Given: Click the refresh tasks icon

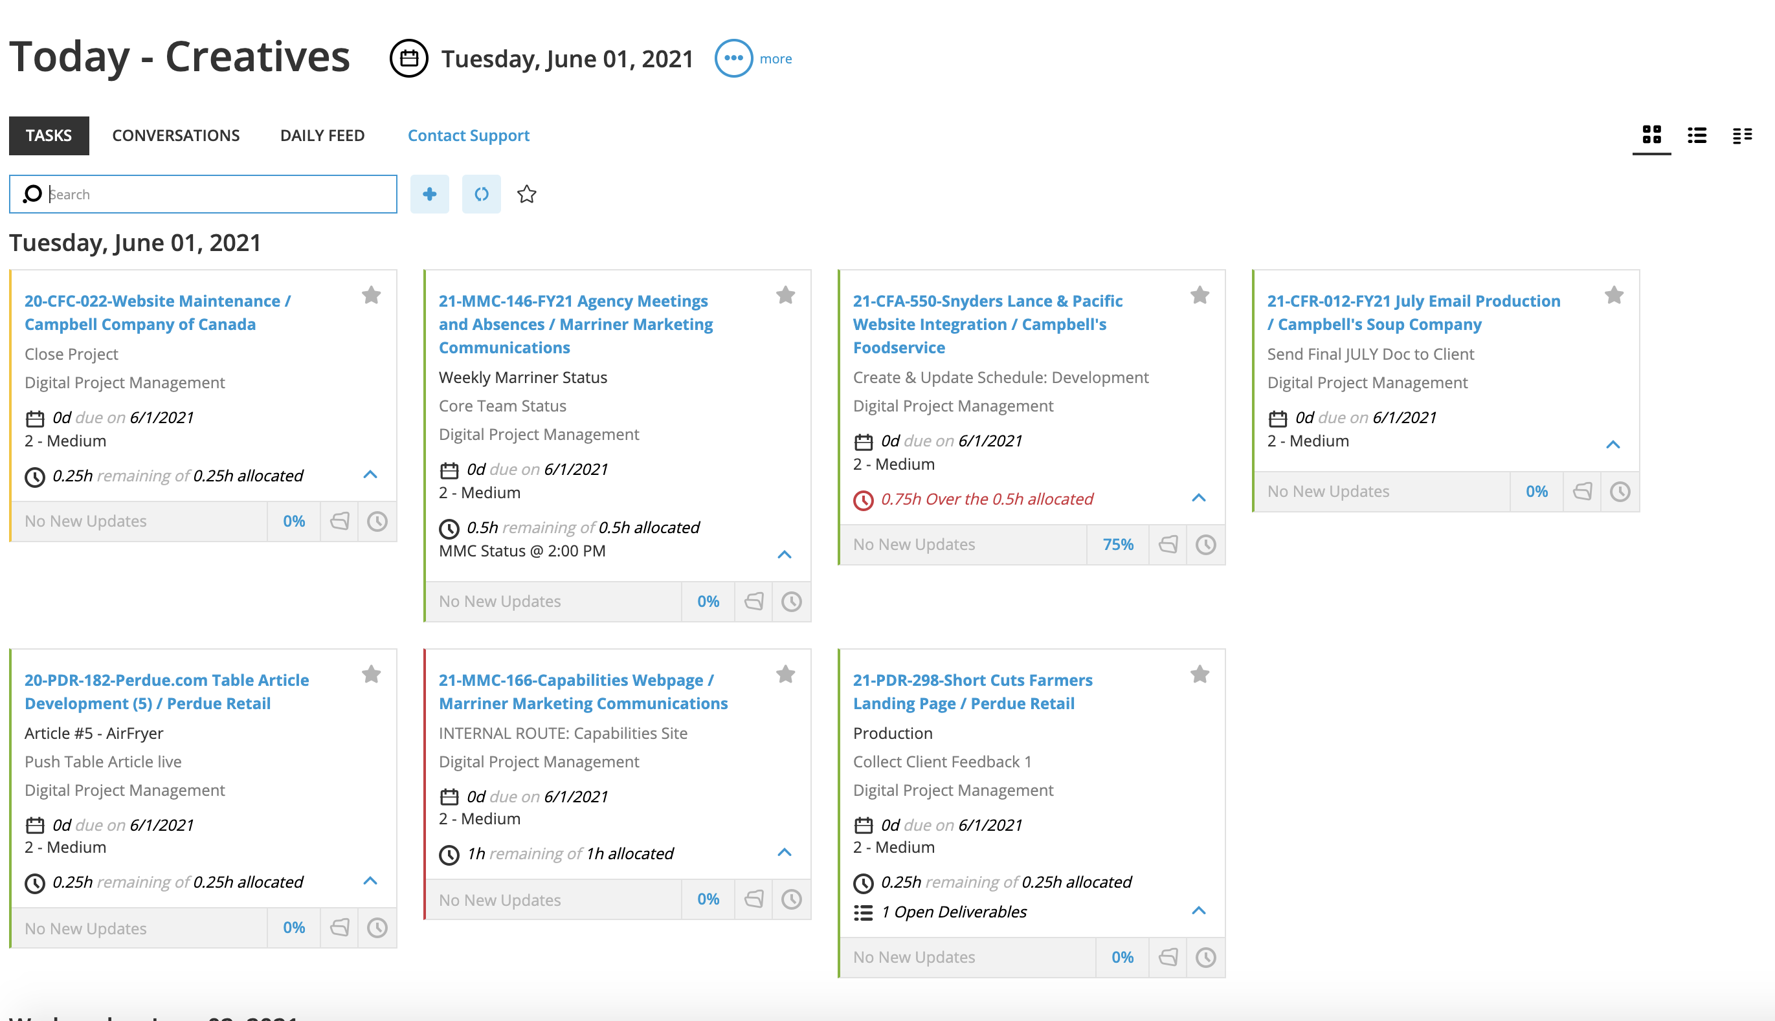Looking at the screenshot, I should (481, 194).
